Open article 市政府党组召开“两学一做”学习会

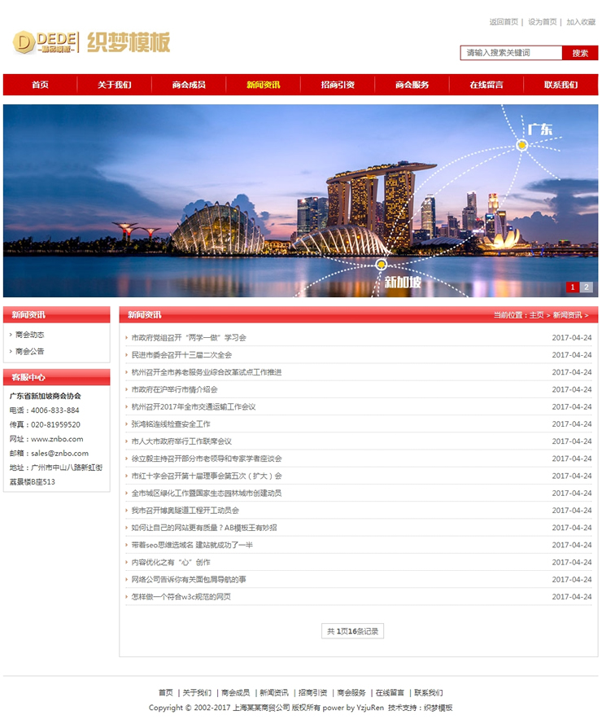click(x=189, y=337)
